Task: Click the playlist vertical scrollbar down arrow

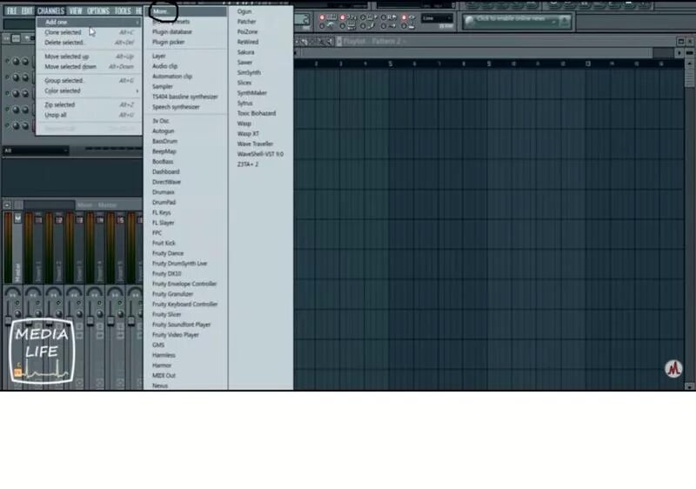Action: coord(689,386)
